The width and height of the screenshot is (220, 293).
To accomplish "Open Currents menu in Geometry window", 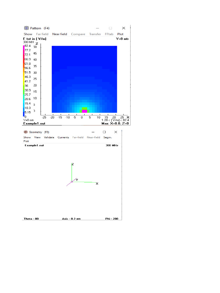I will click(63, 137).
